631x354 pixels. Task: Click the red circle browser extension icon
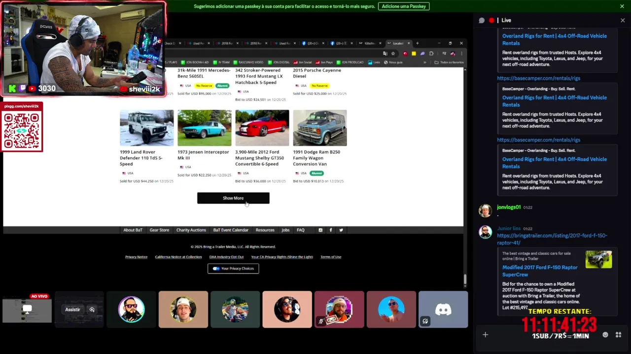(x=405, y=54)
